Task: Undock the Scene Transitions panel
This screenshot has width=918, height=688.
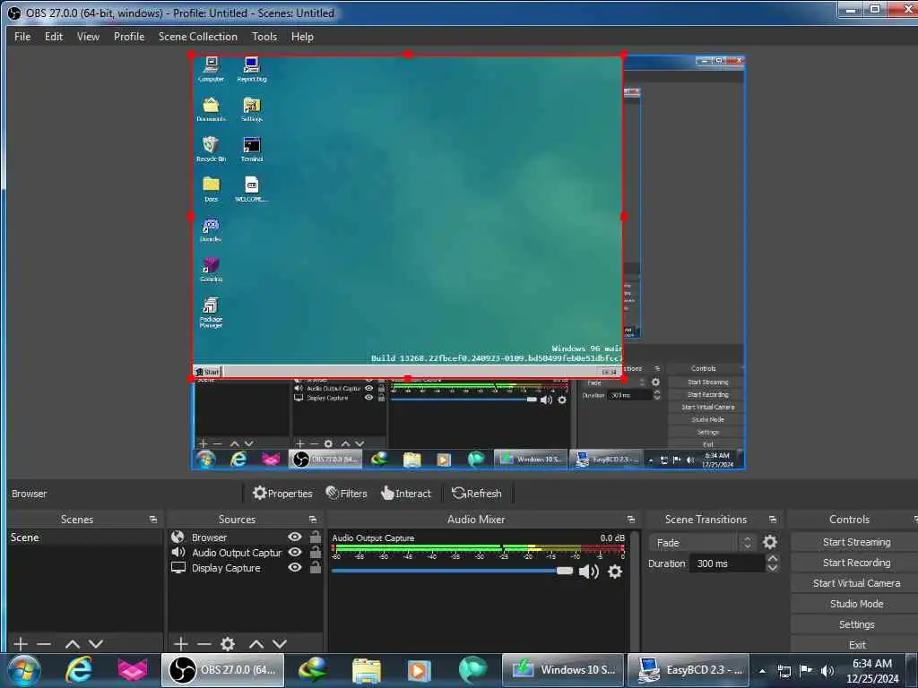Action: (773, 520)
